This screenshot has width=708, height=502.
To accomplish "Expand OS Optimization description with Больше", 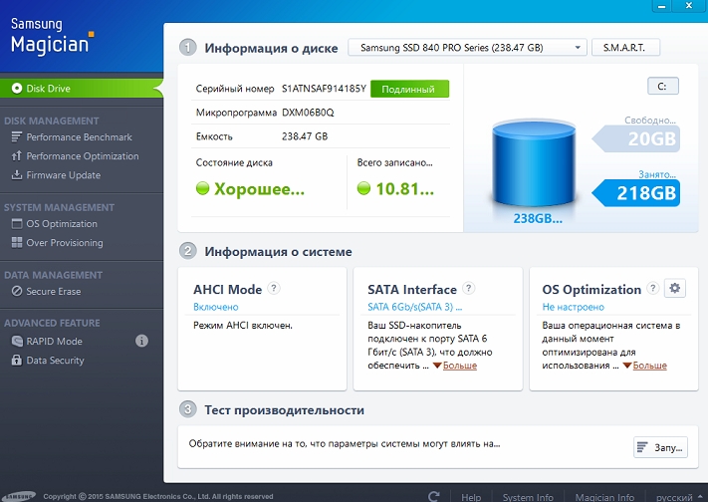I will coord(649,366).
